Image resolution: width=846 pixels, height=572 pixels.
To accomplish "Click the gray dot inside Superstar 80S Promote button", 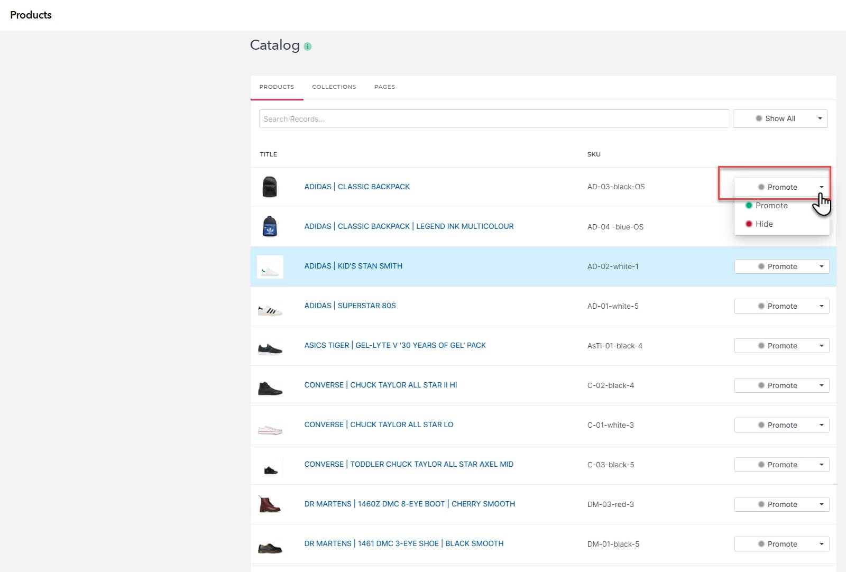I will pos(761,306).
